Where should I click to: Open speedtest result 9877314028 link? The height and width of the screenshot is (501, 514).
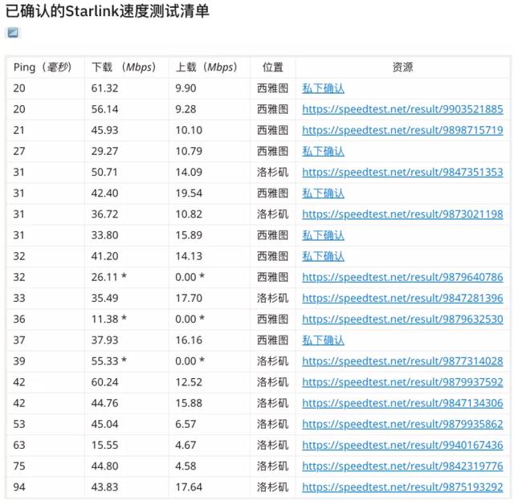tap(402, 361)
